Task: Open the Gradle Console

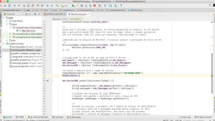Action: 203,117
